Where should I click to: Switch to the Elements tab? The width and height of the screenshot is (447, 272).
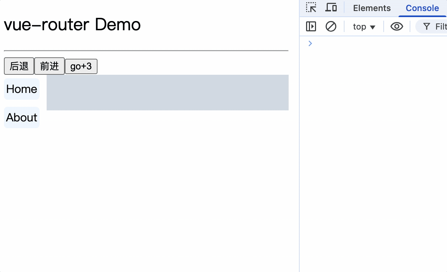point(372,8)
